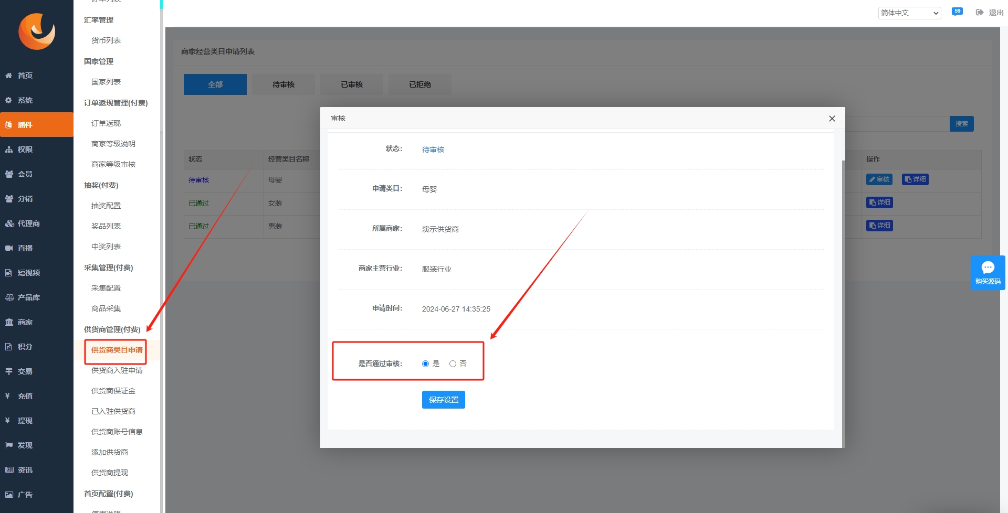
Task: Switch to the 已拒绝 tab
Action: pyautogui.click(x=420, y=84)
